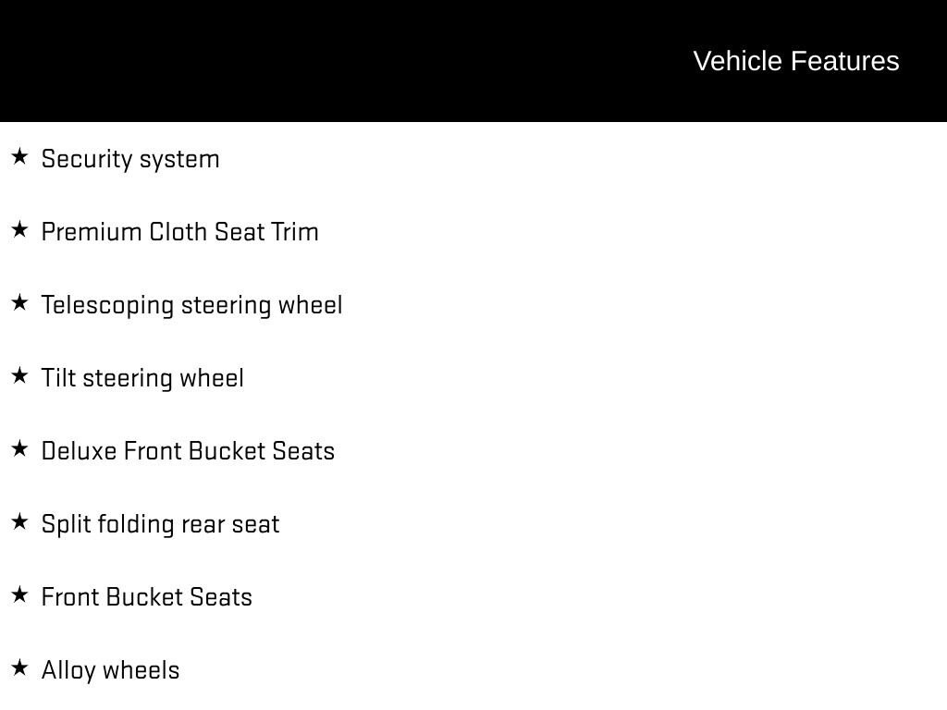Viewport: 947px width, 710px height.
Task: Click the star beside Tilt steering wheel
Action: (19, 375)
